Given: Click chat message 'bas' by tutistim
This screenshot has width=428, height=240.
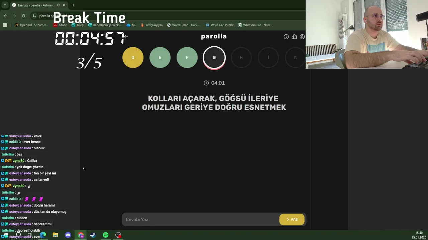Looking at the screenshot, I should [19, 155].
